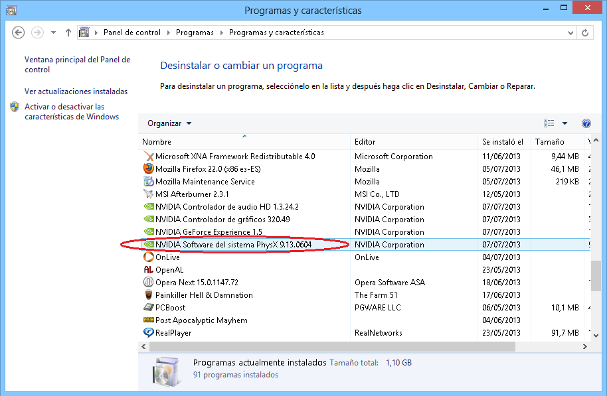Click the PGWARE LLC editor cell
The width and height of the screenshot is (607, 396).
point(377,307)
